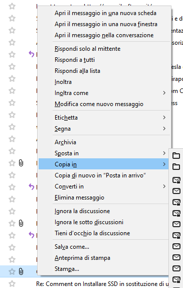Expand the 'Sposta in' submenu arrow
Screen dimensions: 183x288
tap(164, 153)
